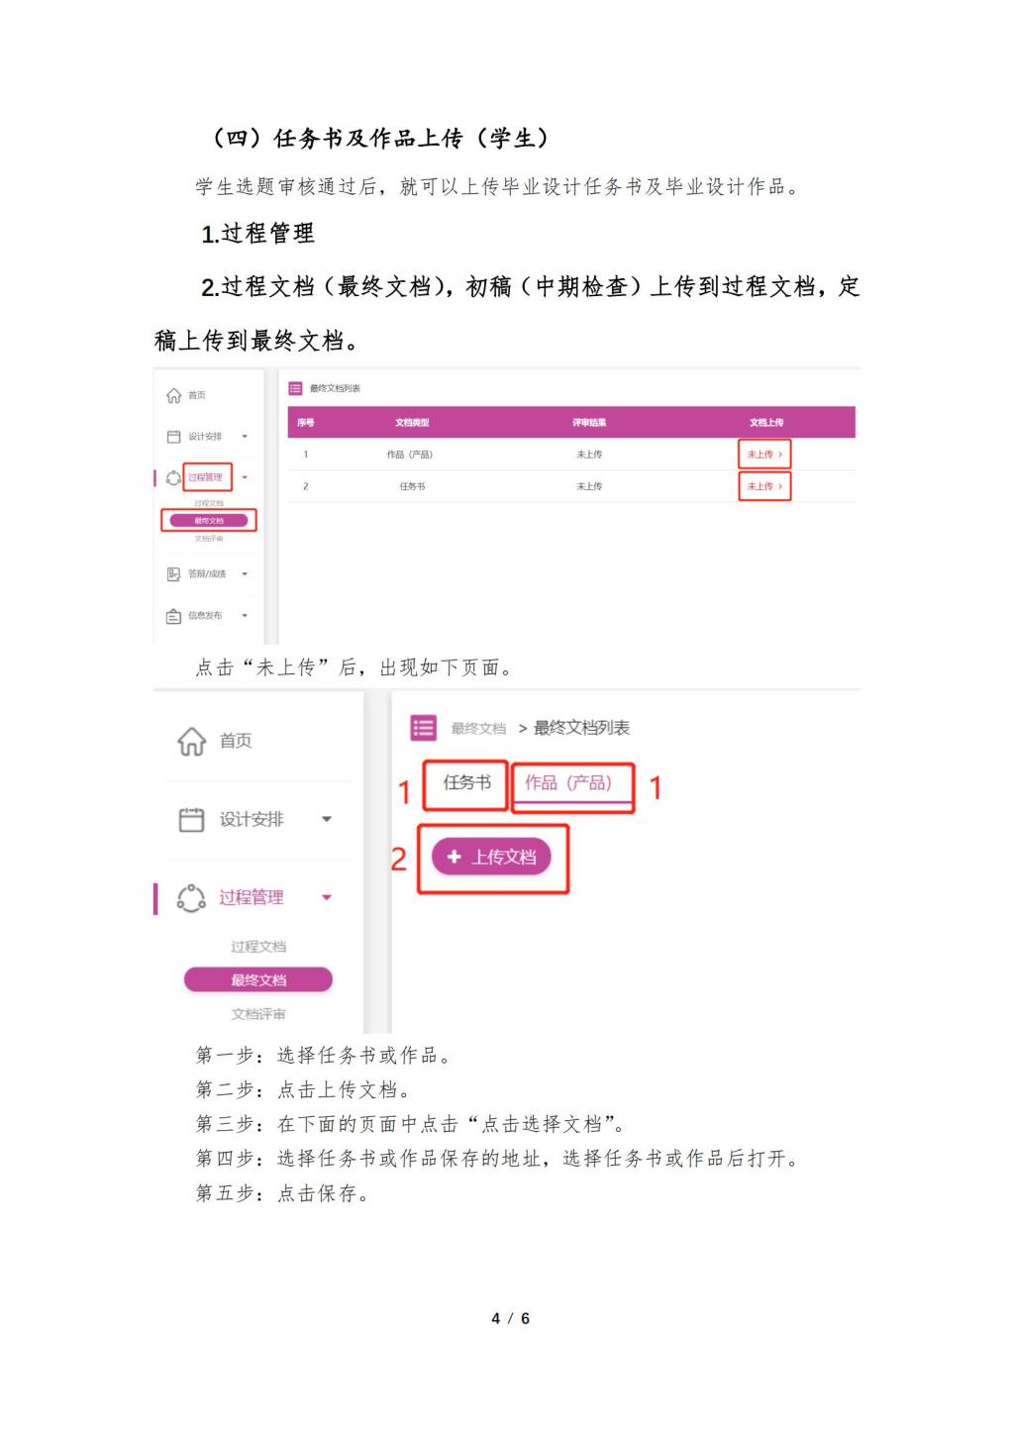Expand the 设计安排 dropdown arrow in the large sidebar
Viewport: 1014px width, 1434px height.
(327, 819)
